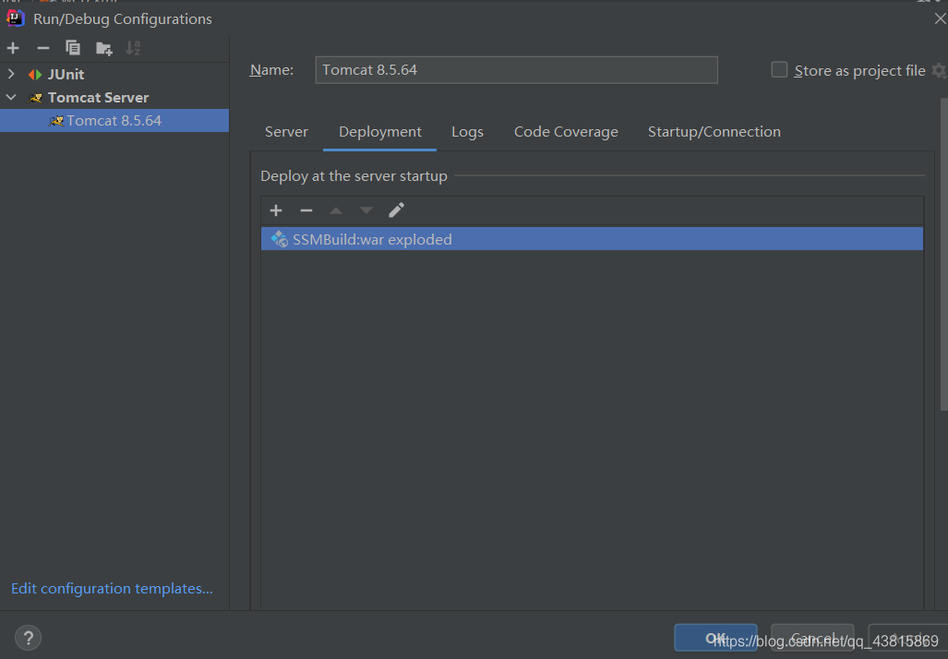Close the Run/Debug Configurations dialog
948x659 pixels.
click(x=940, y=18)
